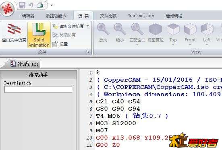Viewport: 222px width, 150px height.
Task: Select the G代码.txt document tab
Action: click(x=25, y=64)
